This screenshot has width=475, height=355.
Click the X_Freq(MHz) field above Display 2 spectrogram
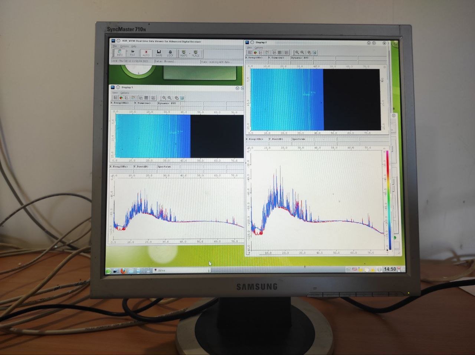click(x=256, y=58)
